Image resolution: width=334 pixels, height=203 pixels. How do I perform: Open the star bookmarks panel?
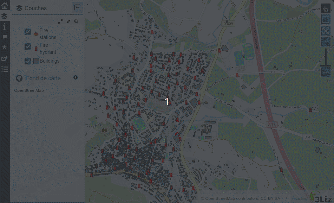click(x=5, y=47)
